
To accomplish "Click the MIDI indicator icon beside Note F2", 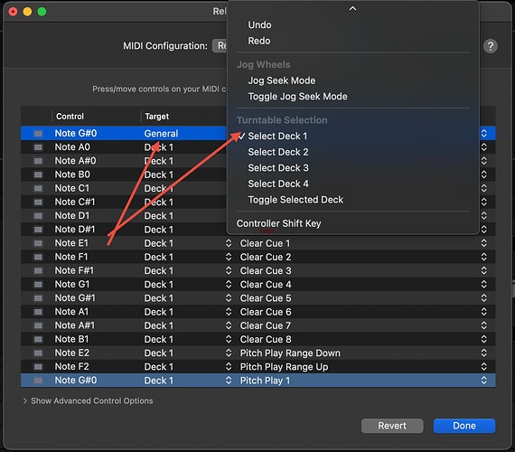I will coord(38,366).
